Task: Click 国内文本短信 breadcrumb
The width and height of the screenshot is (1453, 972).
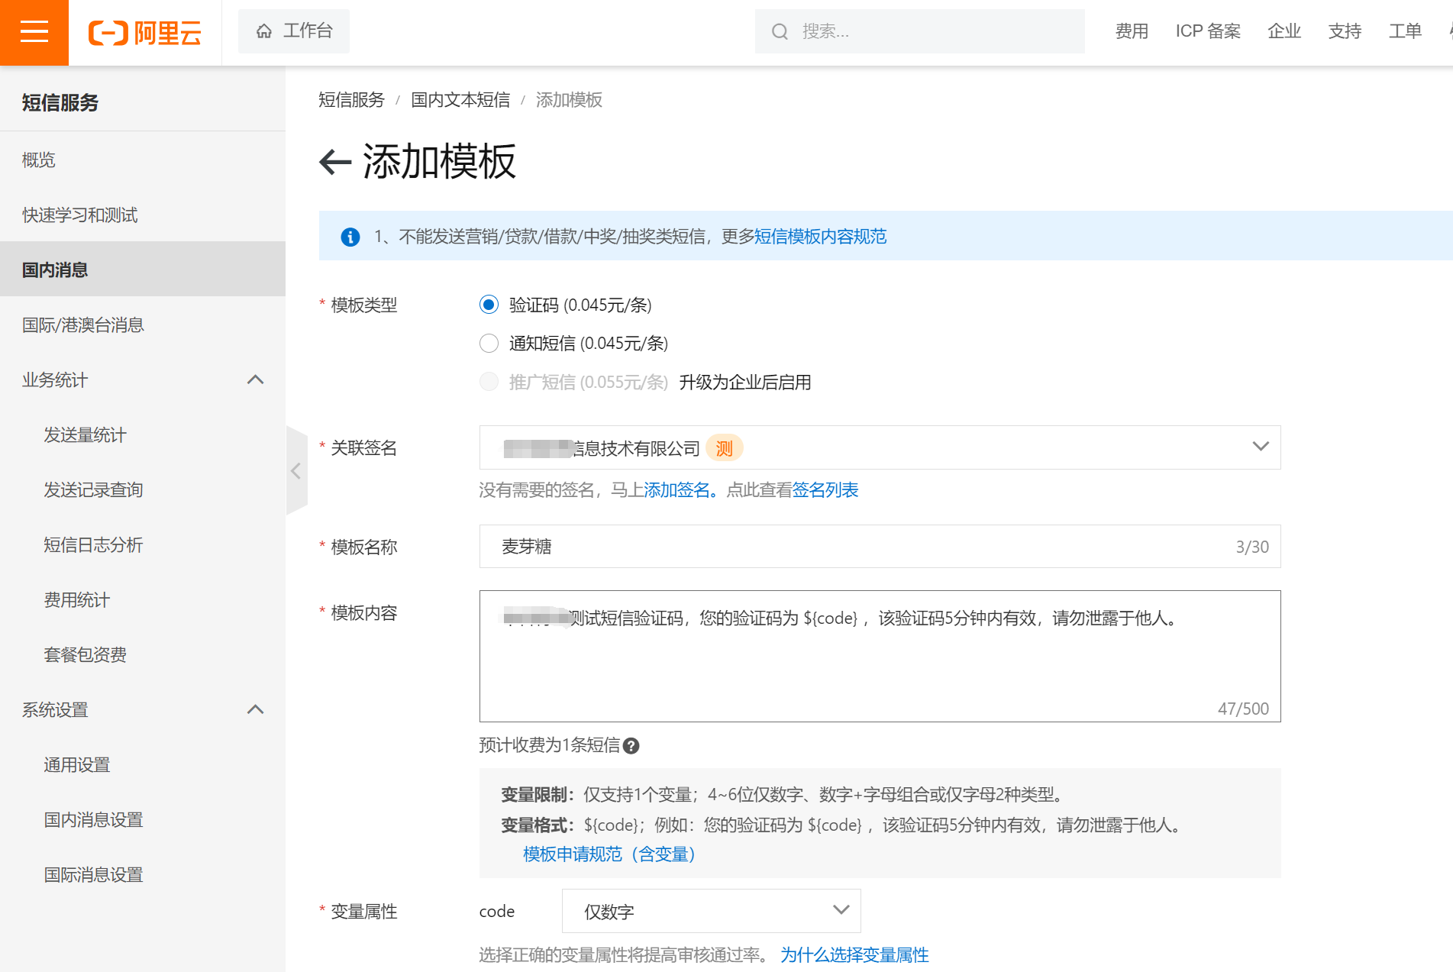Action: (x=460, y=100)
